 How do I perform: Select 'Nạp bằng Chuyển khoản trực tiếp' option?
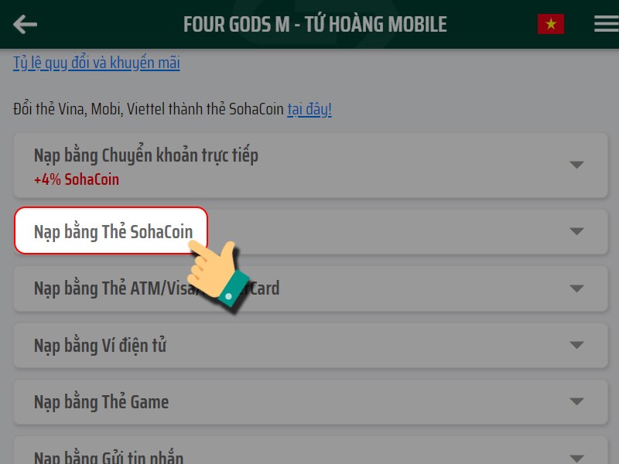pos(146,155)
